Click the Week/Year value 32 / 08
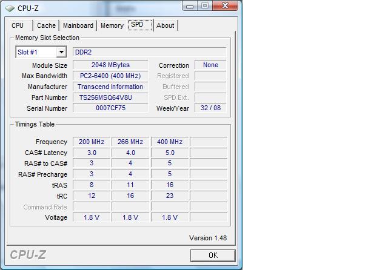Screen dimensions: 388x270 click(x=210, y=108)
